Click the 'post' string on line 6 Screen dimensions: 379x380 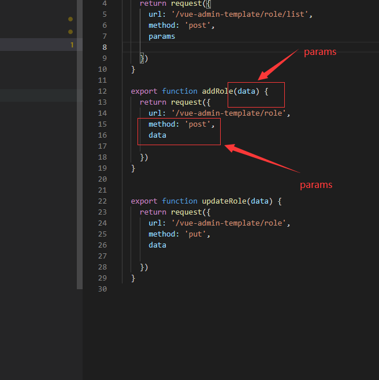click(x=198, y=25)
